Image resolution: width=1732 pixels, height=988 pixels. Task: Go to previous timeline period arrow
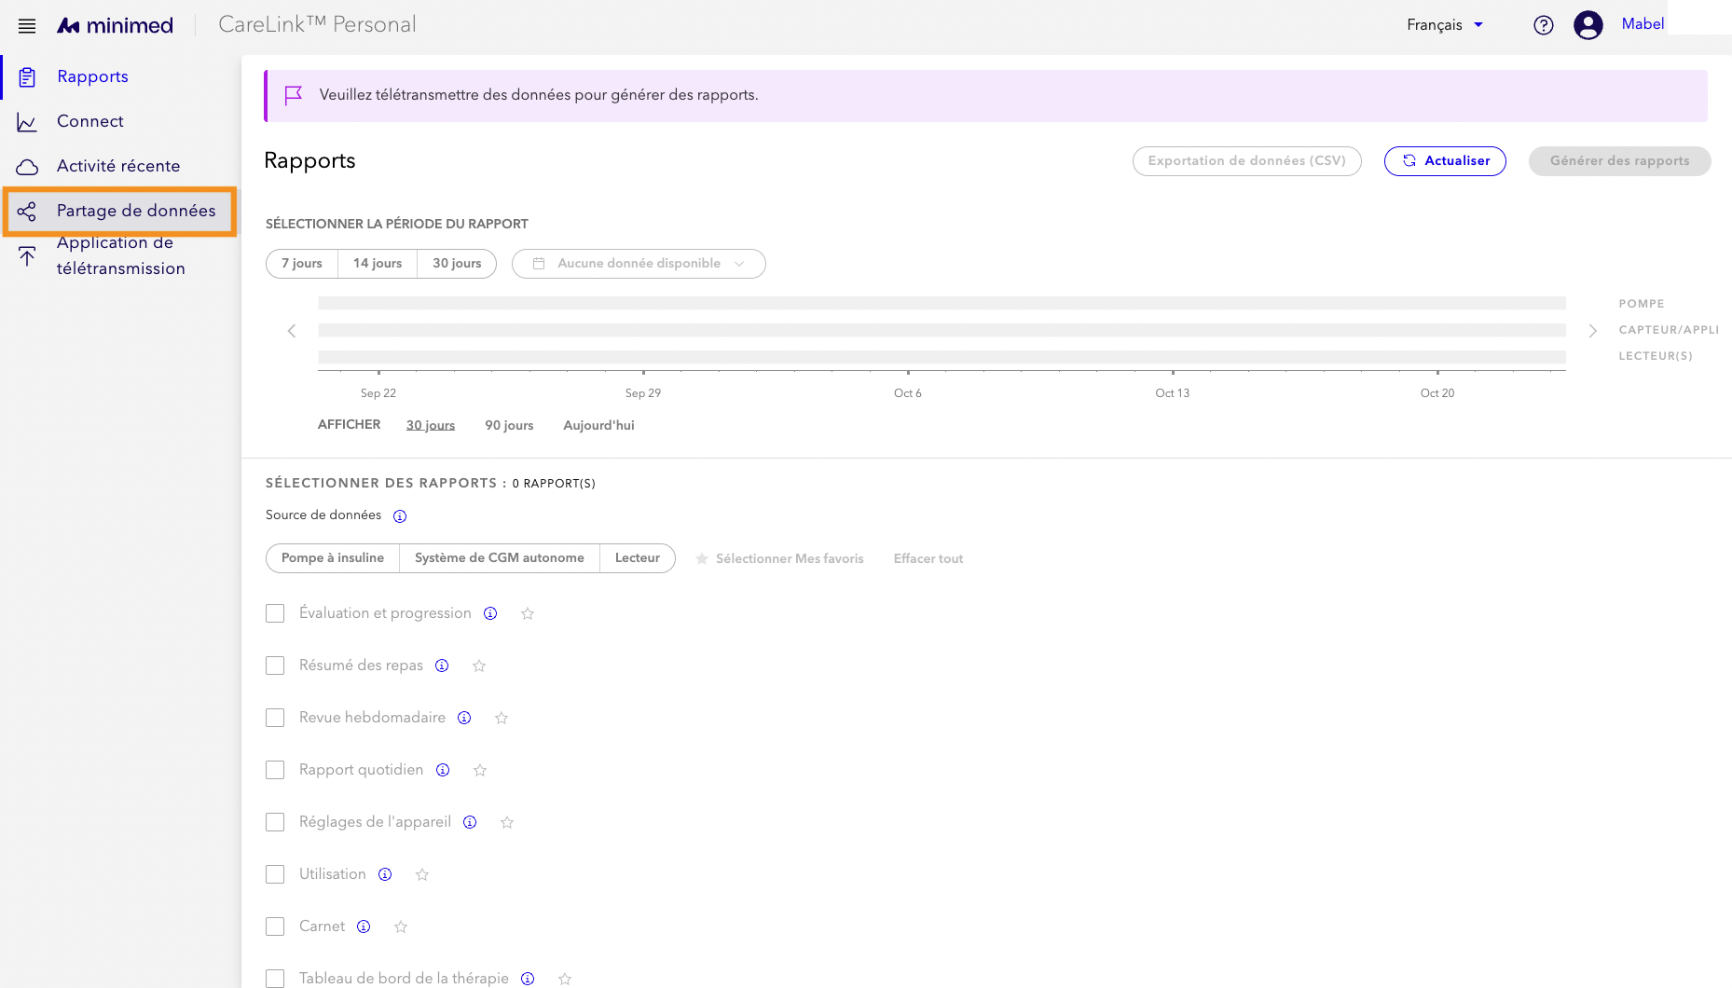(292, 331)
